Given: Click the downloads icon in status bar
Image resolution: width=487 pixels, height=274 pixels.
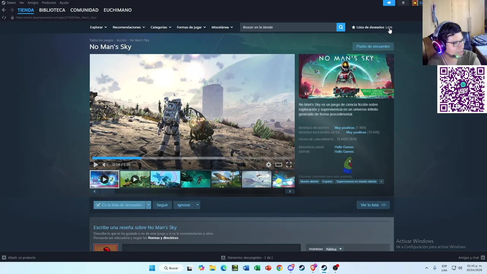Looking at the screenshot, I should coord(223,258).
